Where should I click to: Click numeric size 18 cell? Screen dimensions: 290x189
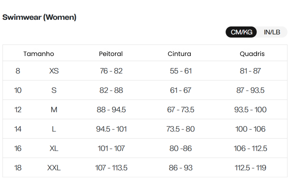(18, 168)
